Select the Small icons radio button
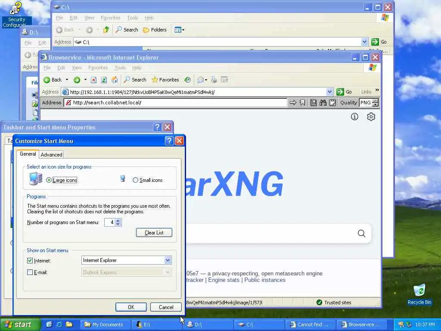 click(135, 180)
